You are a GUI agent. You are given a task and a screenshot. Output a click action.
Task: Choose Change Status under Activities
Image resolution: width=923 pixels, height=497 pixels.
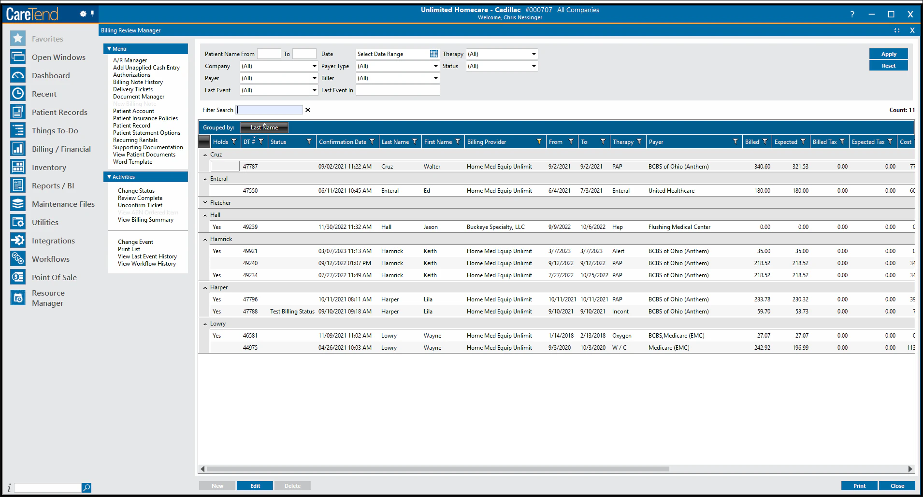click(x=136, y=190)
